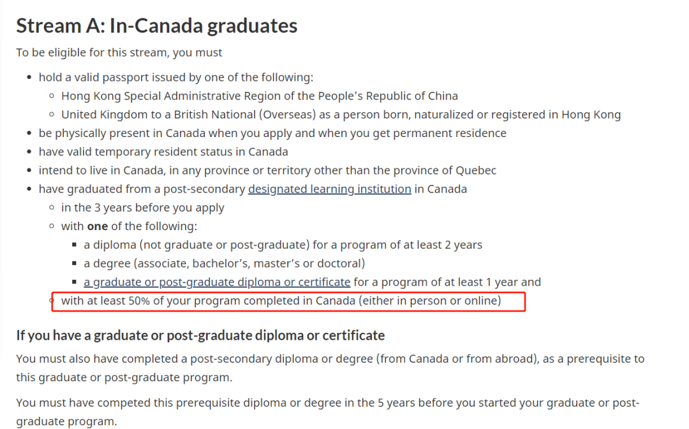
Task: Click the bold word 'one' in the list
Action: pyautogui.click(x=98, y=226)
